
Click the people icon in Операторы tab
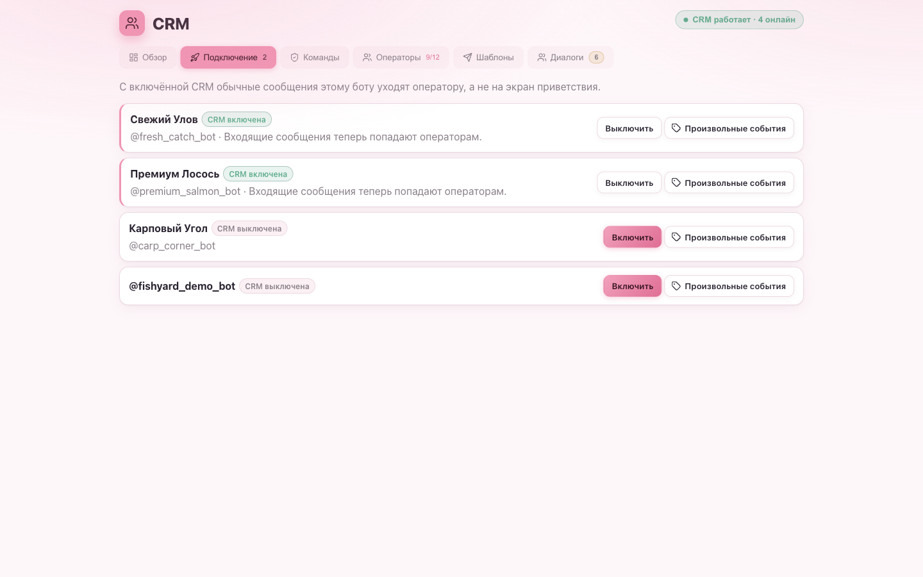(x=367, y=58)
